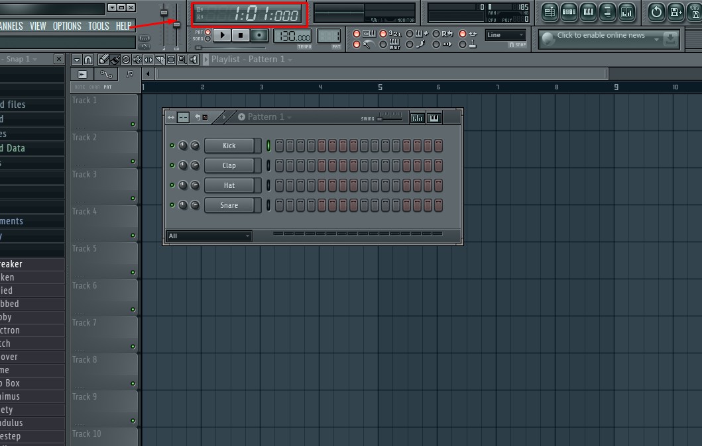Select the Slice tool in the Playlist toolbar
The image size is (702, 446).
[x=160, y=60]
